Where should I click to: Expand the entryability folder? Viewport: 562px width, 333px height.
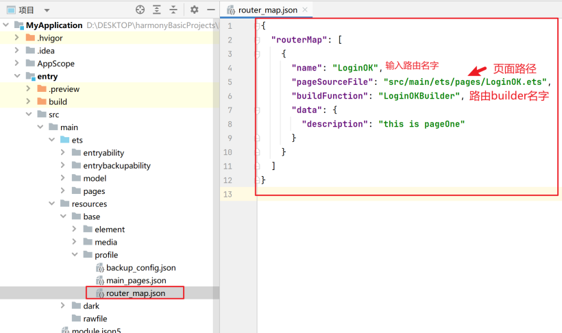[63, 152]
